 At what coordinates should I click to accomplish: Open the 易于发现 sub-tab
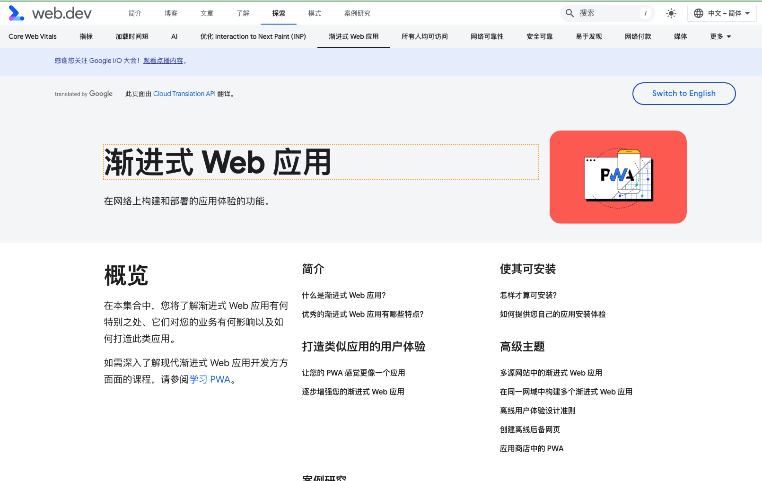589,36
